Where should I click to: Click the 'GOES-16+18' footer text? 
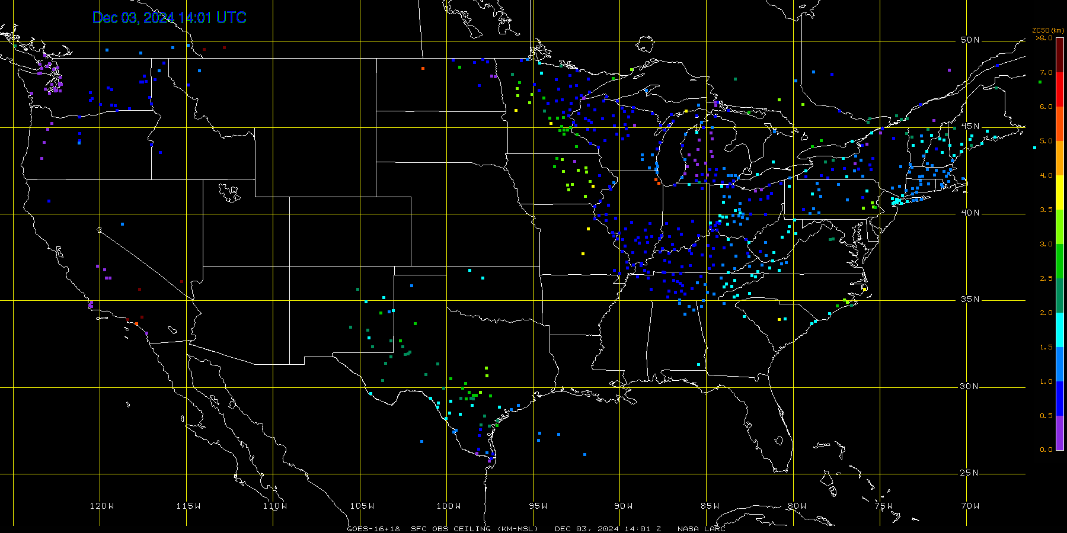click(x=373, y=529)
